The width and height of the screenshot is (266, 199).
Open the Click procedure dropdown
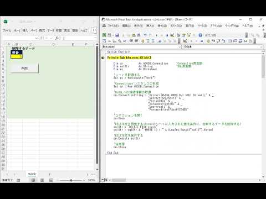261,47
